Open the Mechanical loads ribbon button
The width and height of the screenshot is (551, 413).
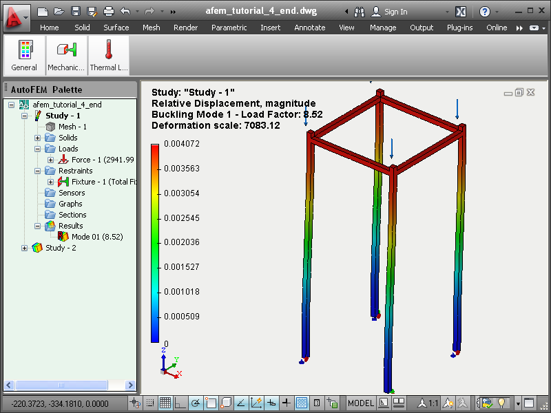pyautogui.click(x=66, y=56)
